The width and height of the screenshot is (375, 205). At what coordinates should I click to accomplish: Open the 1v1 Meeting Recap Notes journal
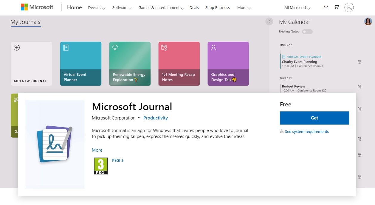(x=179, y=64)
